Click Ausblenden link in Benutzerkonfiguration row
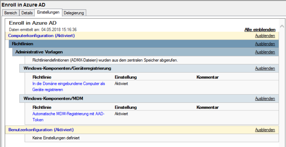This screenshot has width=286, height=147. (265, 130)
